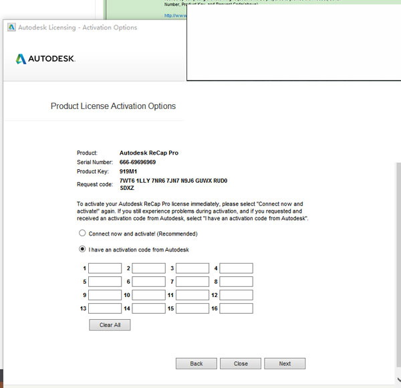Click activation code field 4
The height and width of the screenshot is (388, 401).
237,268
